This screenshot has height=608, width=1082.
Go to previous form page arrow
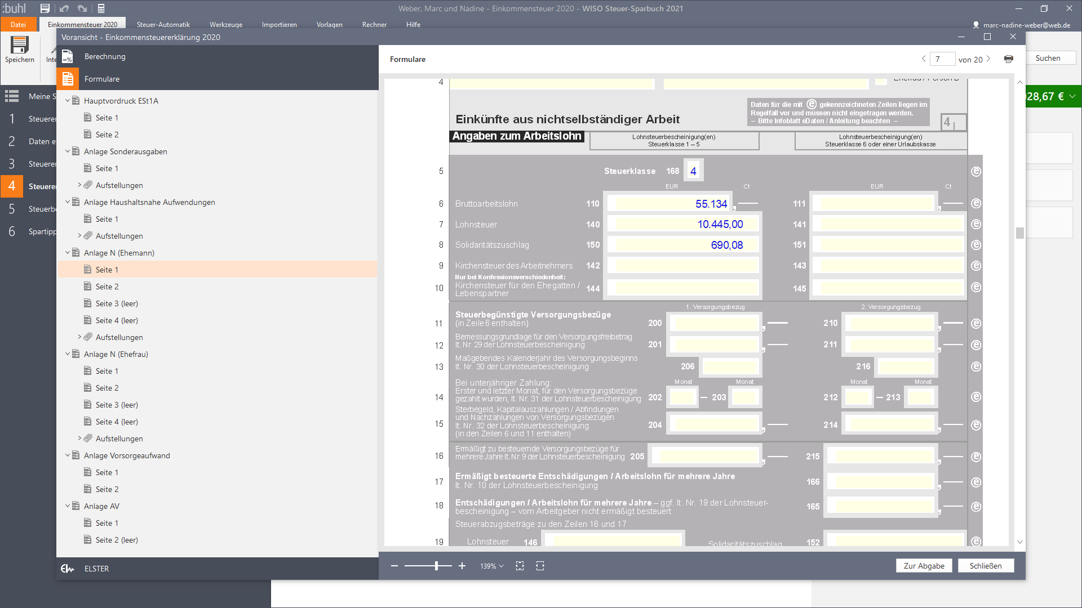pyautogui.click(x=924, y=59)
